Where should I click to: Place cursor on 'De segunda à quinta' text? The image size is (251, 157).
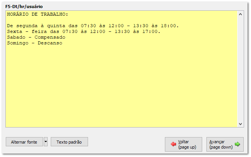tap(36, 26)
